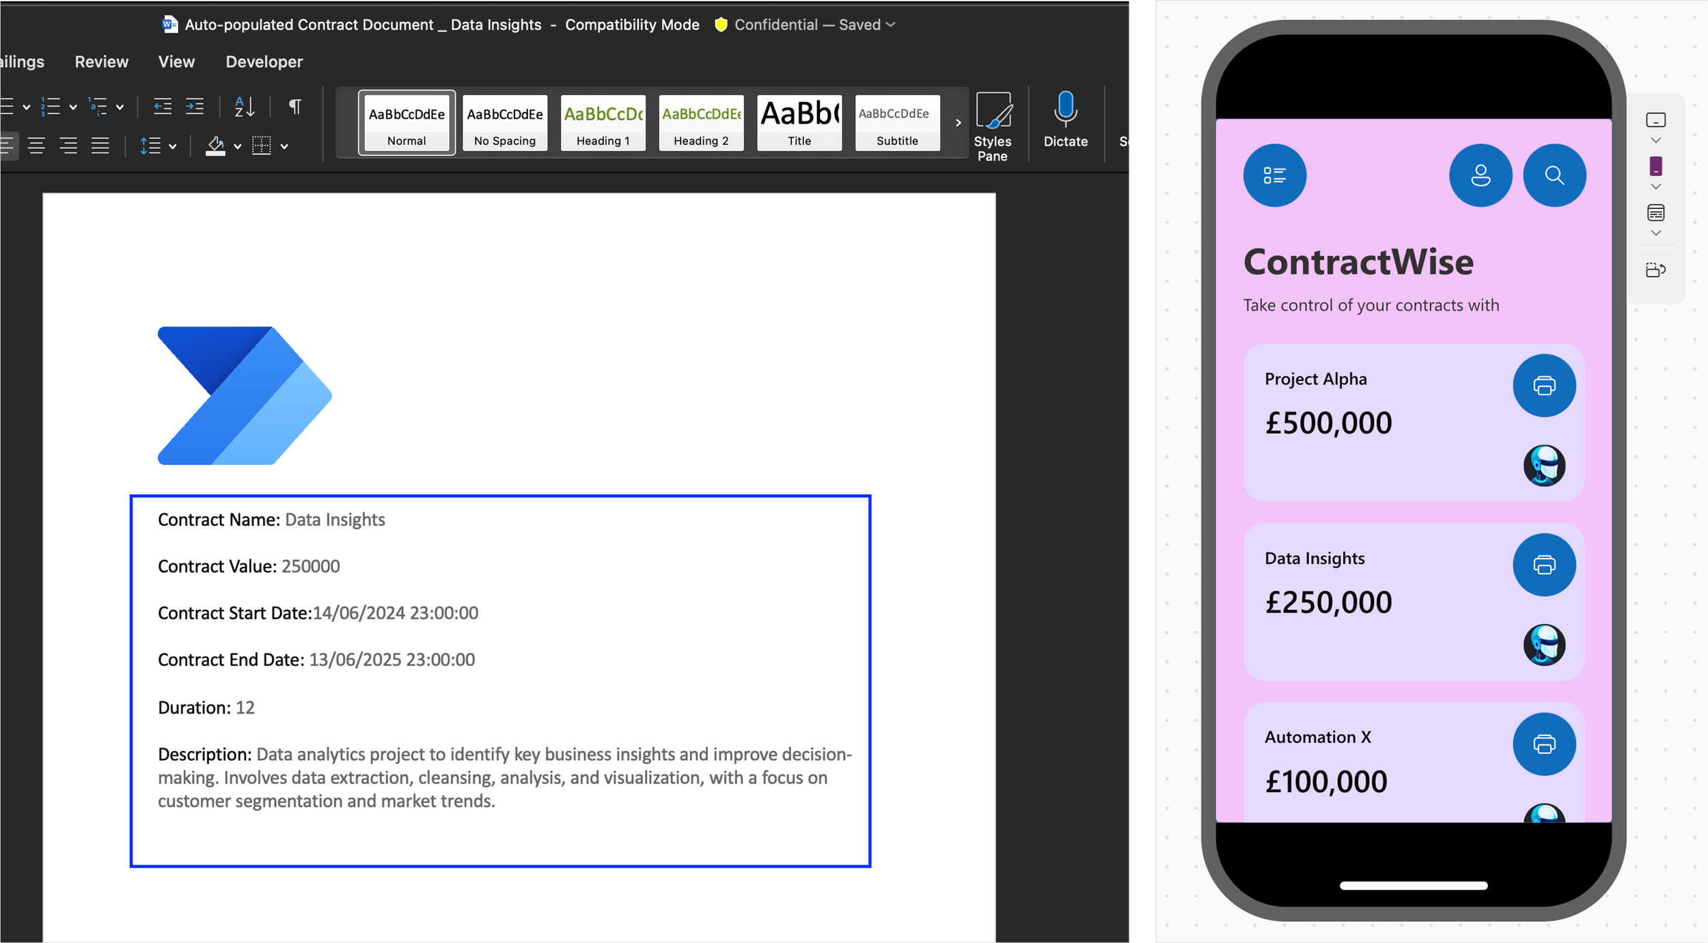Click the Project Alpha title in app
Viewport: 1708px width, 943px height.
tap(1316, 379)
